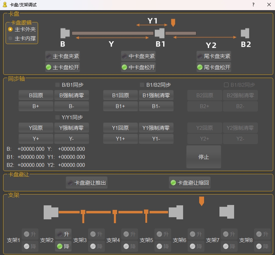This screenshot has width=275, height=255.
Task: Click B2- jog button
Action: [x=240, y=106]
